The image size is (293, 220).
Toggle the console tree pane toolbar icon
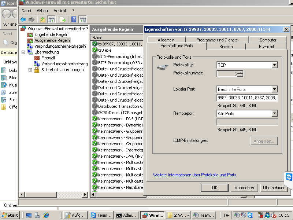51,19
